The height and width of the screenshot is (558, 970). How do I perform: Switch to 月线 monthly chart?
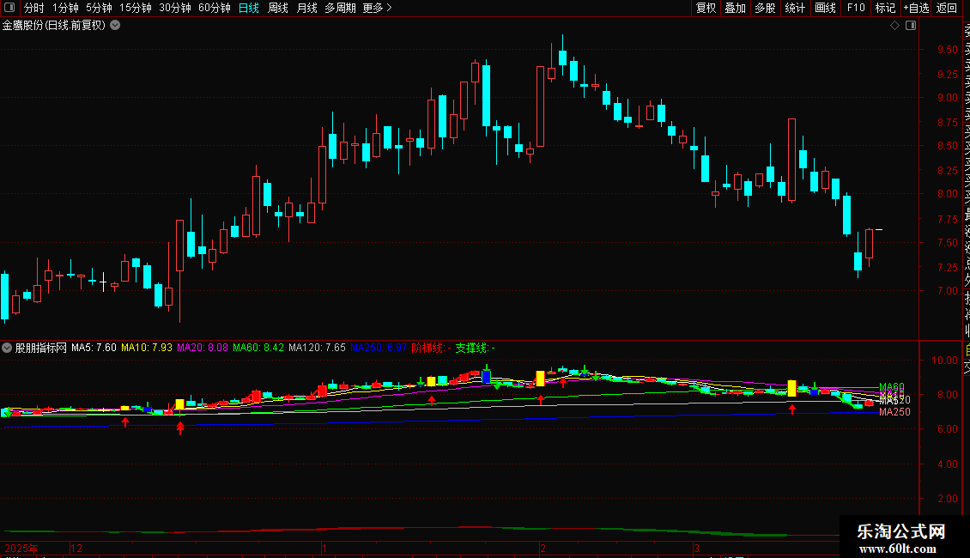306,8
